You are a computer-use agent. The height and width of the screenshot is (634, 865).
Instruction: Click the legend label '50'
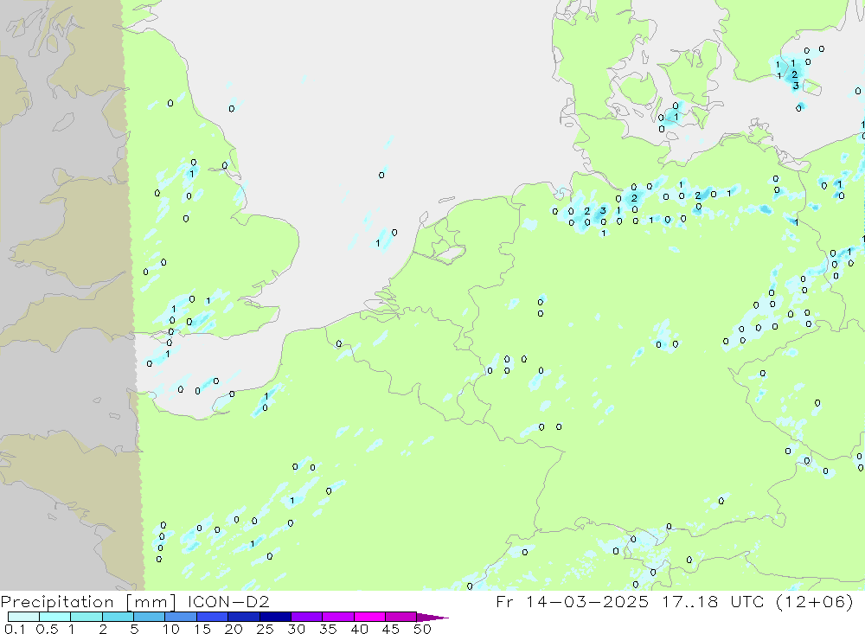(x=423, y=629)
